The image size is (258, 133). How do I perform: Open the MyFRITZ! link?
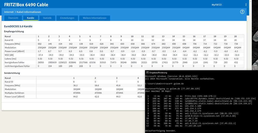point(217,5)
